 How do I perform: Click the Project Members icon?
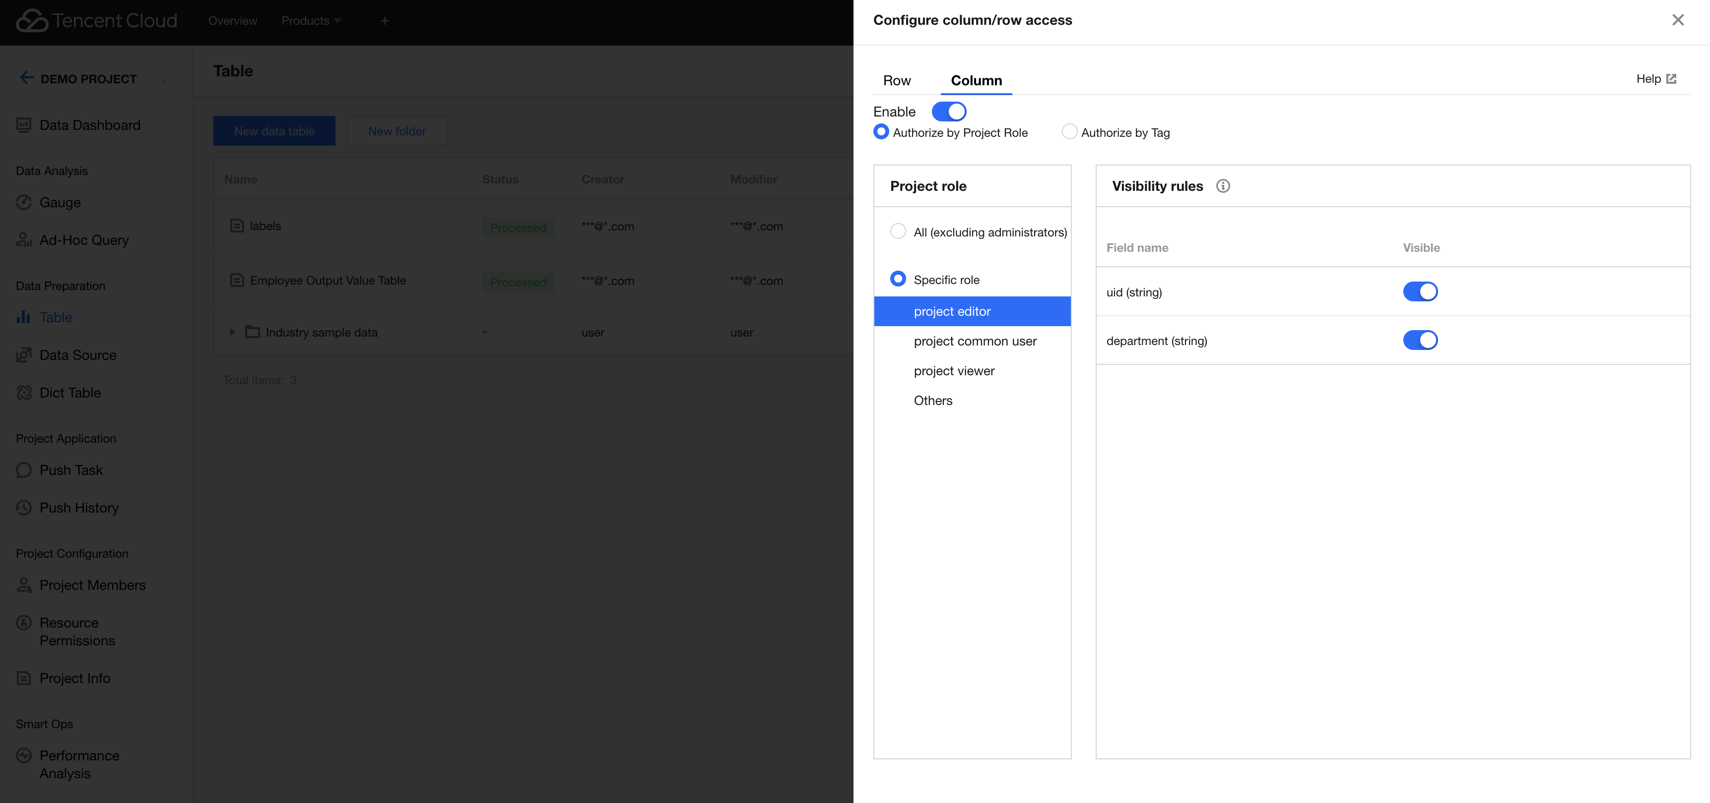(x=24, y=585)
